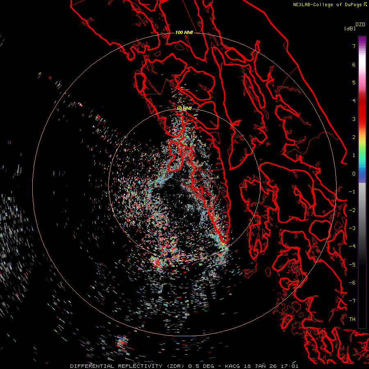Click the 6 dB scale value

pos(354,65)
